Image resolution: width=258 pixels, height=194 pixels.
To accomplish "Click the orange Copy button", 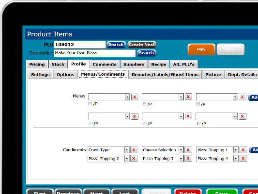I will click(x=201, y=49).
